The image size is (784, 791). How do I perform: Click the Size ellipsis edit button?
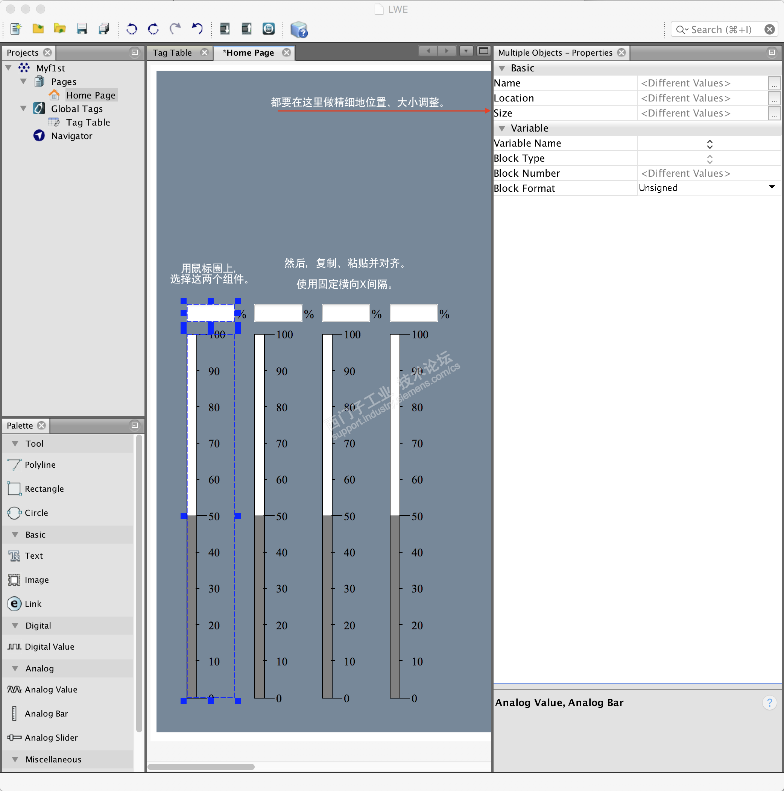point(774,114)
